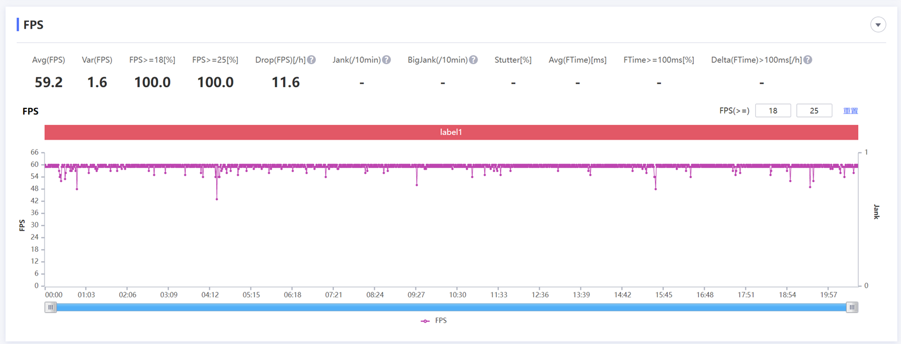Click the Var(FPS) value 1.6
The image size is (901, 344).
pyautogui.click(x=97, y=82)
